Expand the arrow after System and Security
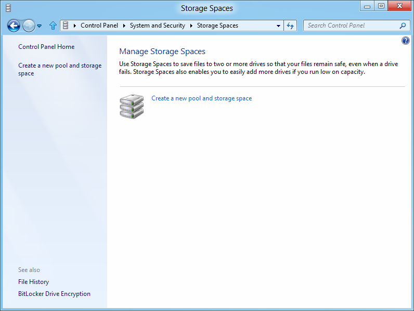Screen dimensions: 414x311 tap(191, 25)
